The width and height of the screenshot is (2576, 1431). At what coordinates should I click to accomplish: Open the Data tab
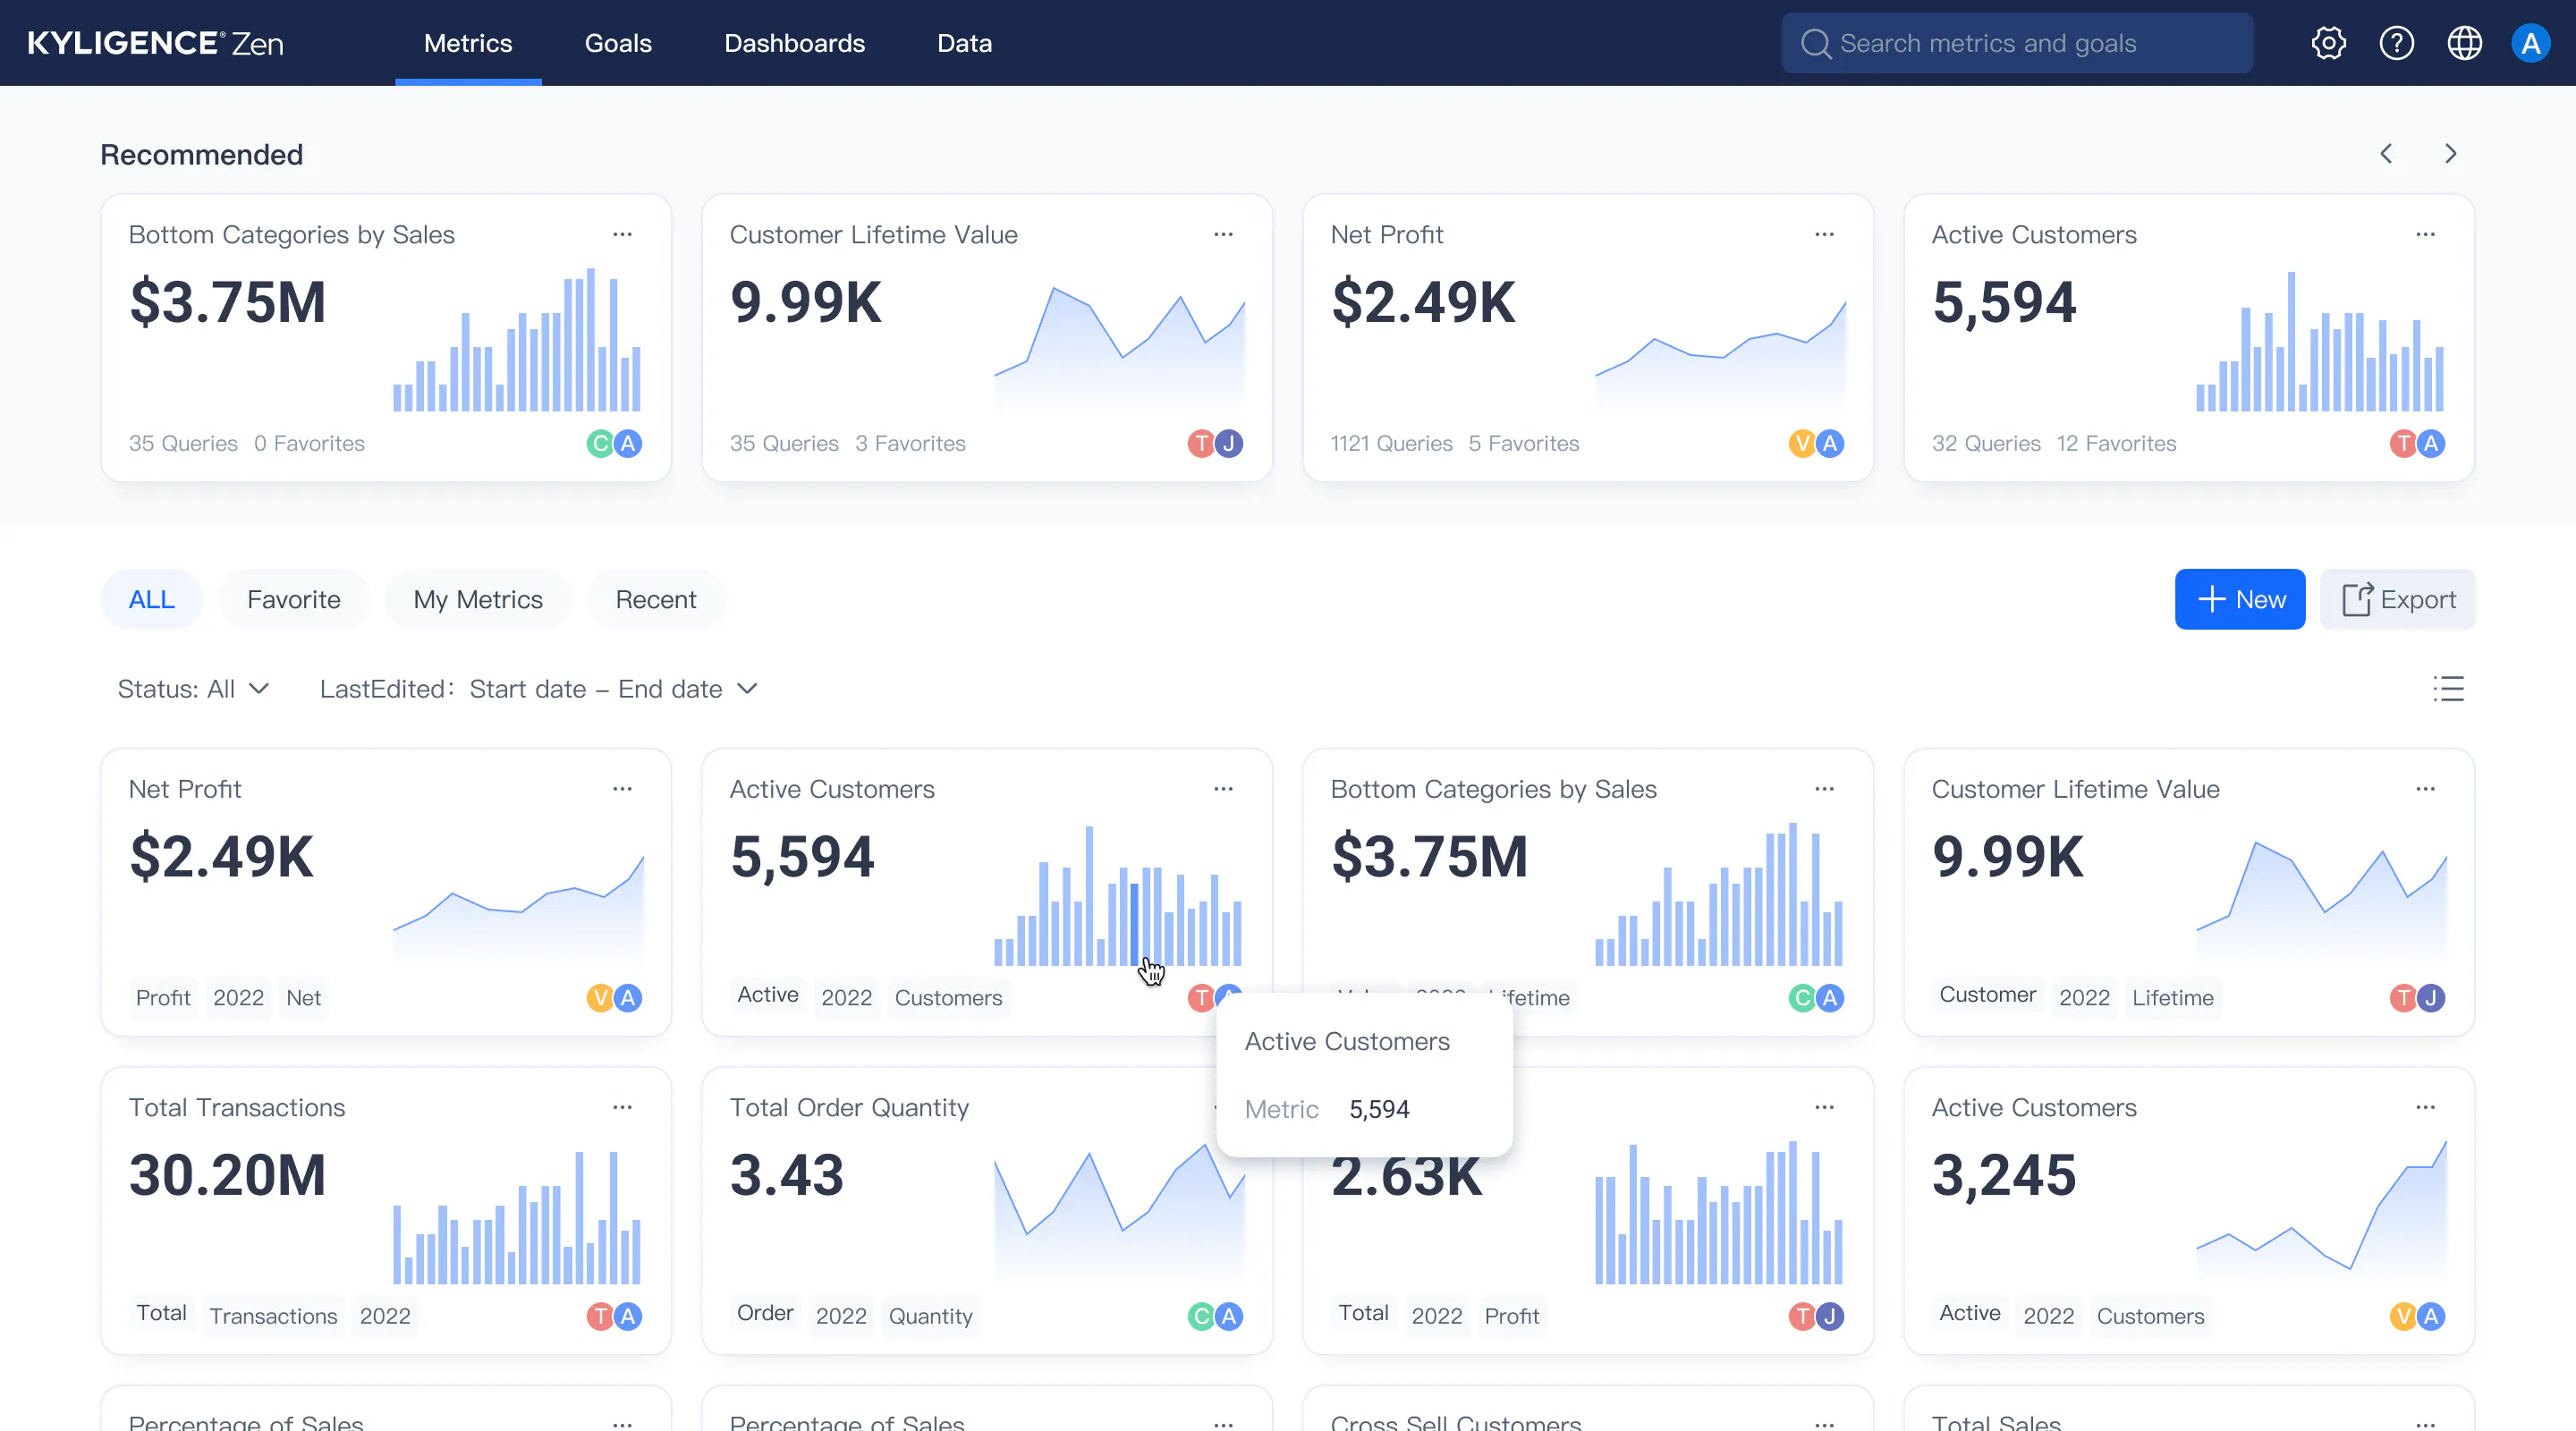tap(964, 43)
